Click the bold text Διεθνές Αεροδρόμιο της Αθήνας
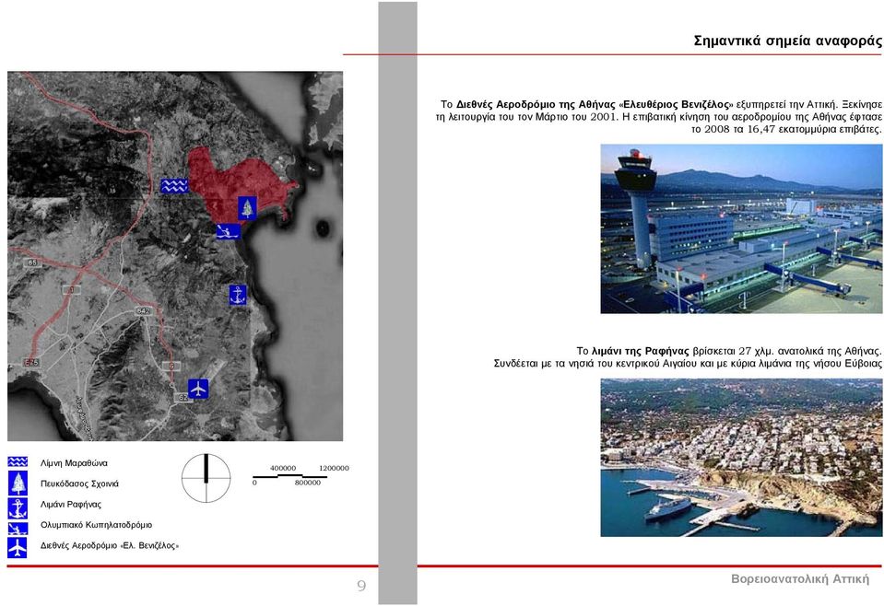884x606 pixels. pyautogui.click(x=536, y=105)
